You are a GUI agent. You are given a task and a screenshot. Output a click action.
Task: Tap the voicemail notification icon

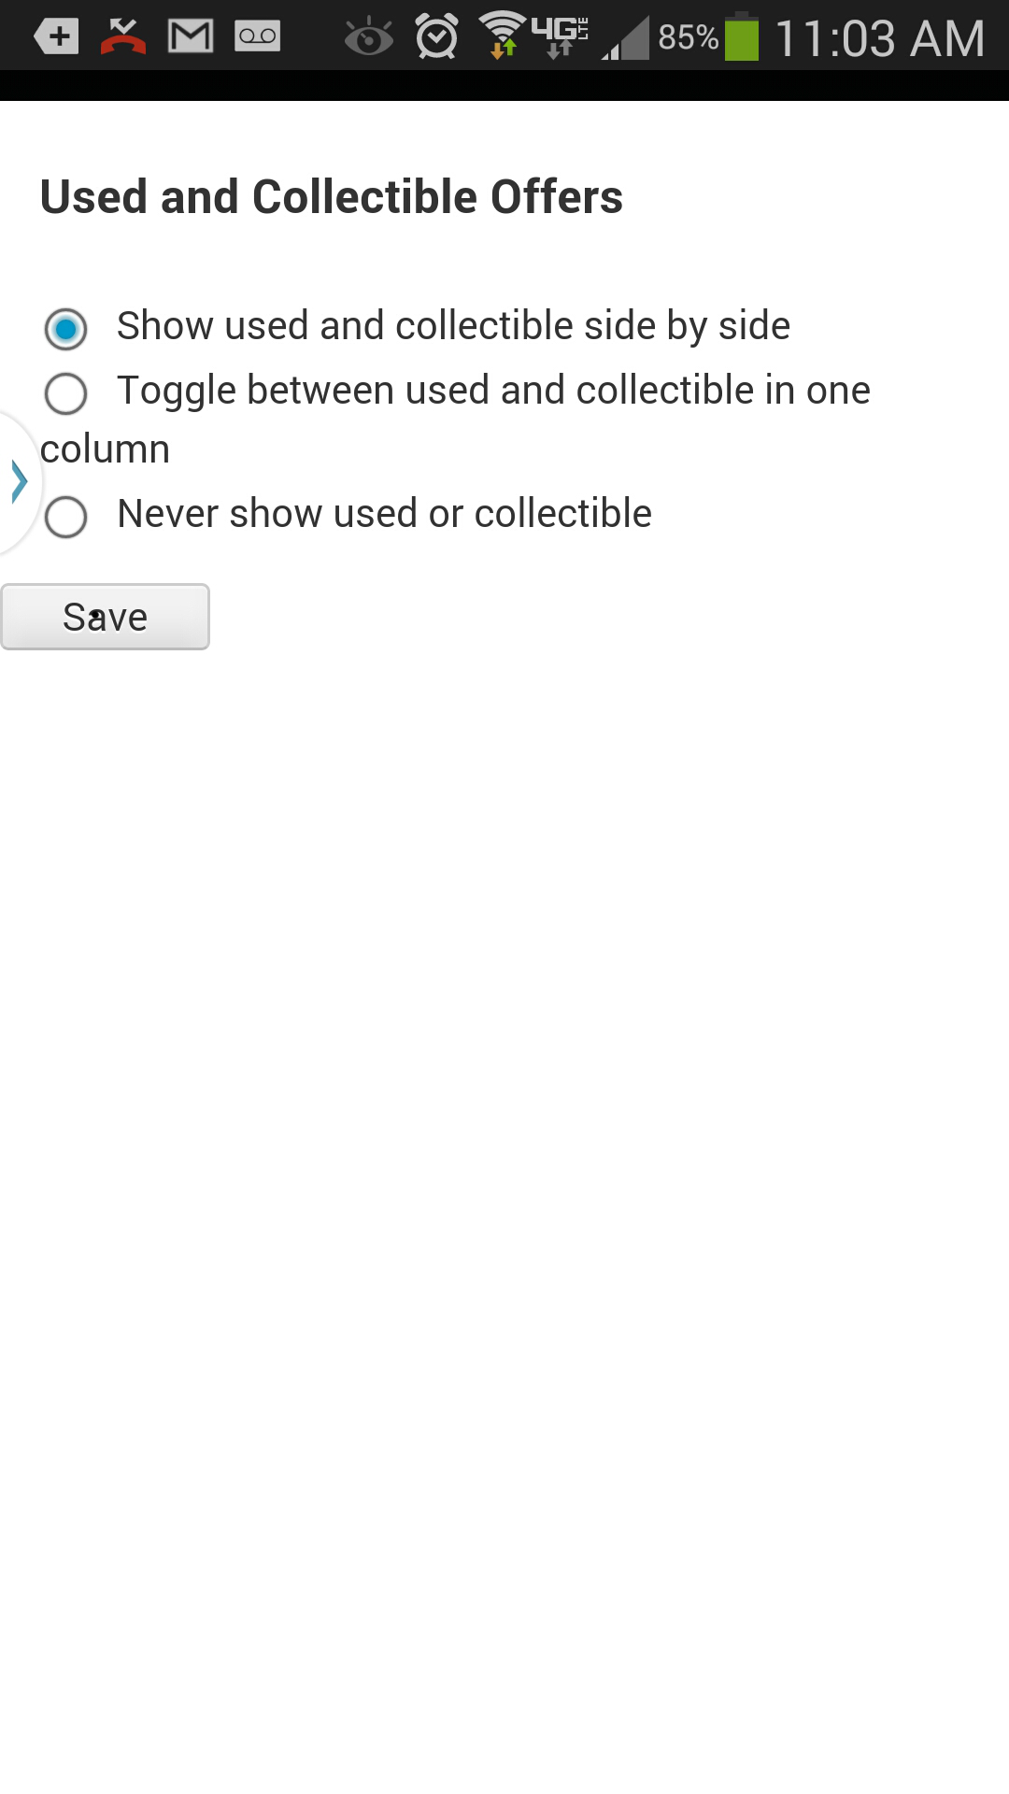258,36
